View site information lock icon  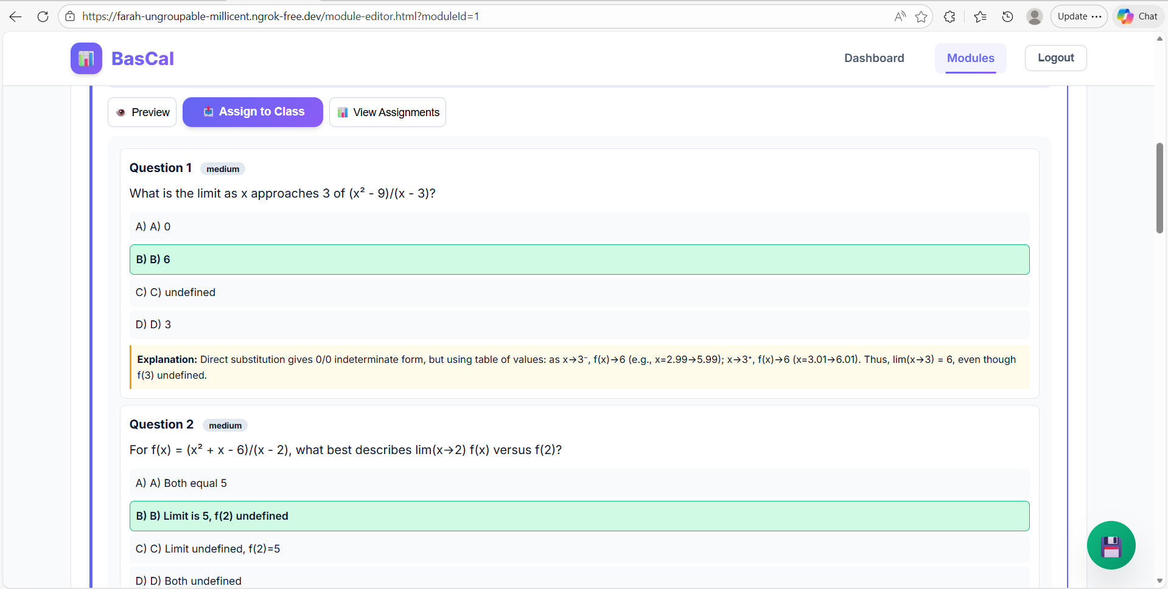tap(71, 16)
